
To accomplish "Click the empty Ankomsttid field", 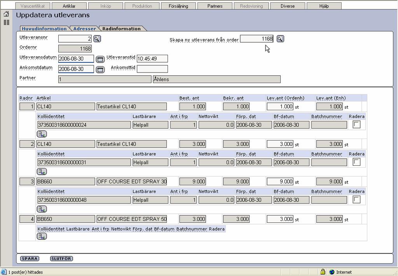I will tap(152, 69).
